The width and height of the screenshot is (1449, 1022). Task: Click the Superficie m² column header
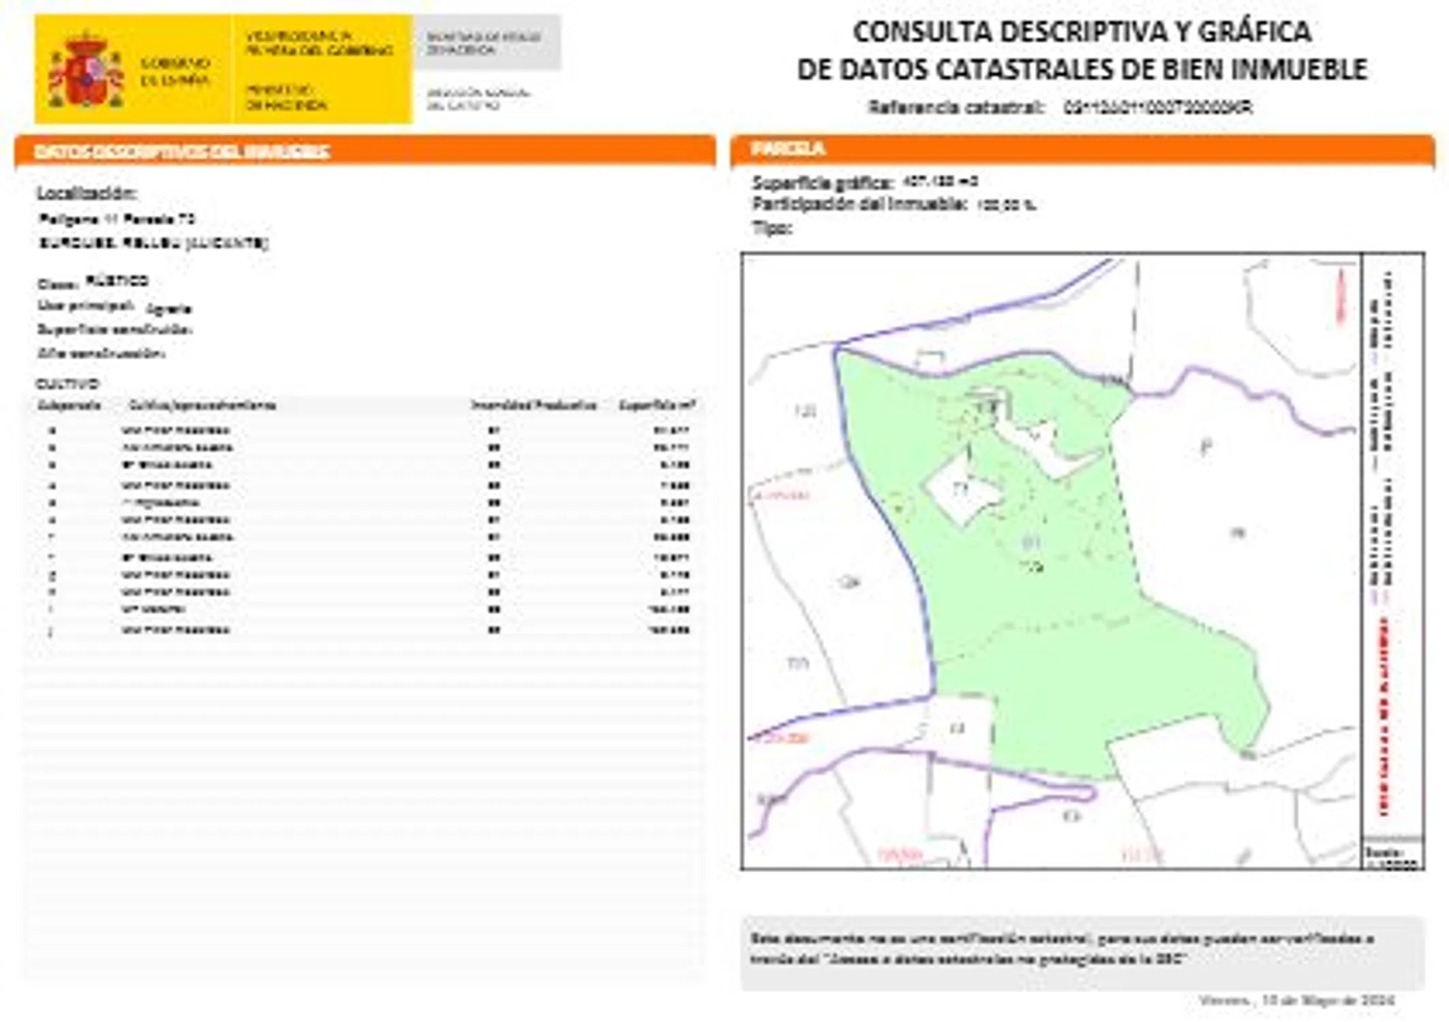click(x=657, y=405)
